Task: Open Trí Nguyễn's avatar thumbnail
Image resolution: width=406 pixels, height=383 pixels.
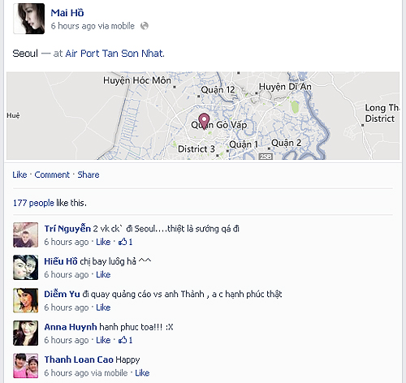Action: (x=26, y=235)
